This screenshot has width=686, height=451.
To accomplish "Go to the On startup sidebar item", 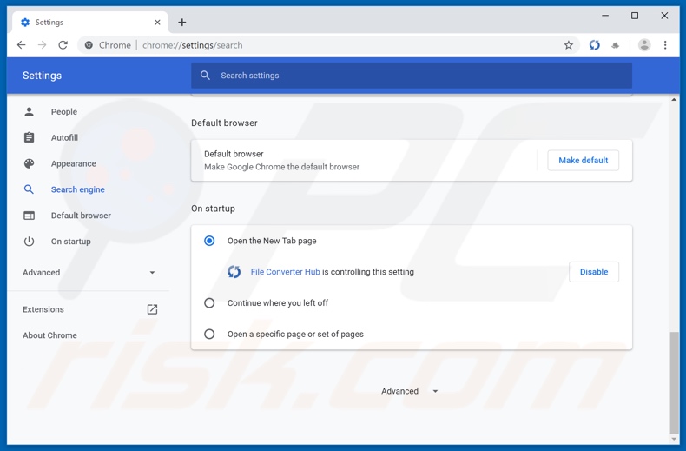I will click(70, 242).
